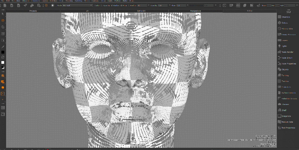Screen dimensions: 299x150
Task: Click the Save project icon with down arrow
Action: point(19,6)
